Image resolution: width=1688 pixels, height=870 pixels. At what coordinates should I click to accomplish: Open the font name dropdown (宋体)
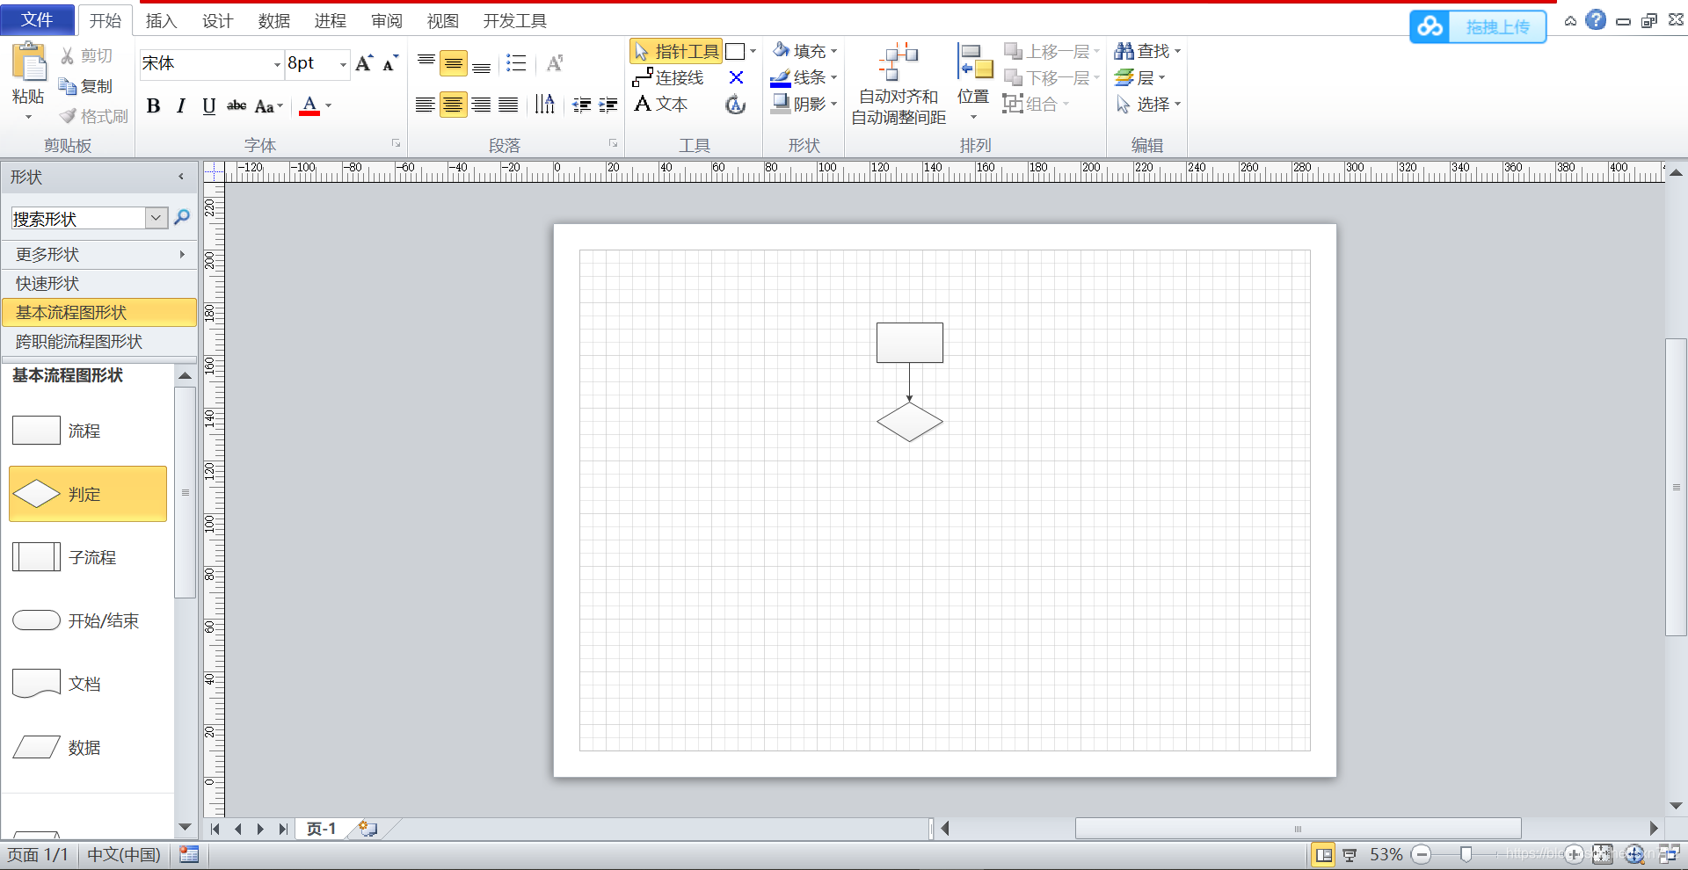coord(277,64)
